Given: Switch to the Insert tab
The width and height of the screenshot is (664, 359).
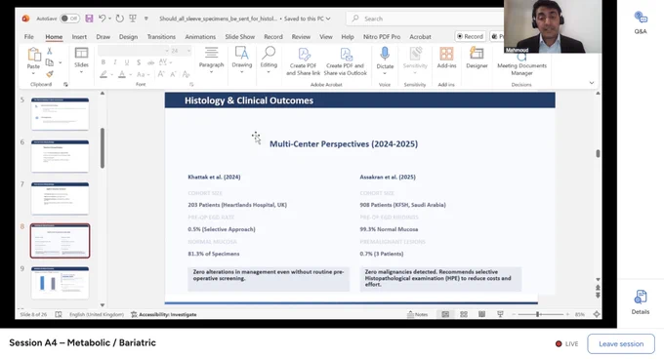Looking at the screenshot, I should pos(79,37).
